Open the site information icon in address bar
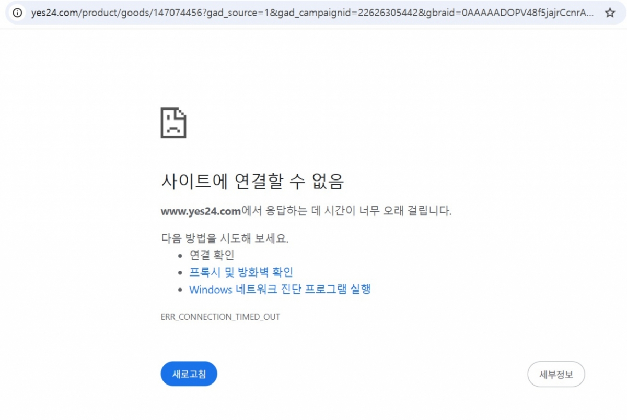627x420 pixels. (17, 13)
